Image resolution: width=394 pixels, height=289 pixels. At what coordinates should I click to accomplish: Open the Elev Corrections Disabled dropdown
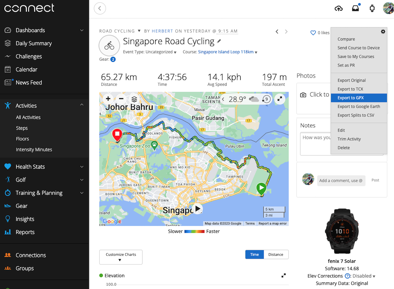363,276
